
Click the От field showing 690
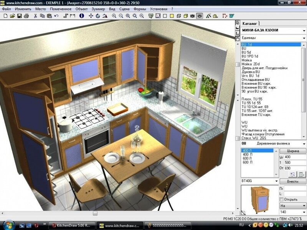click(x=295, y=168)
